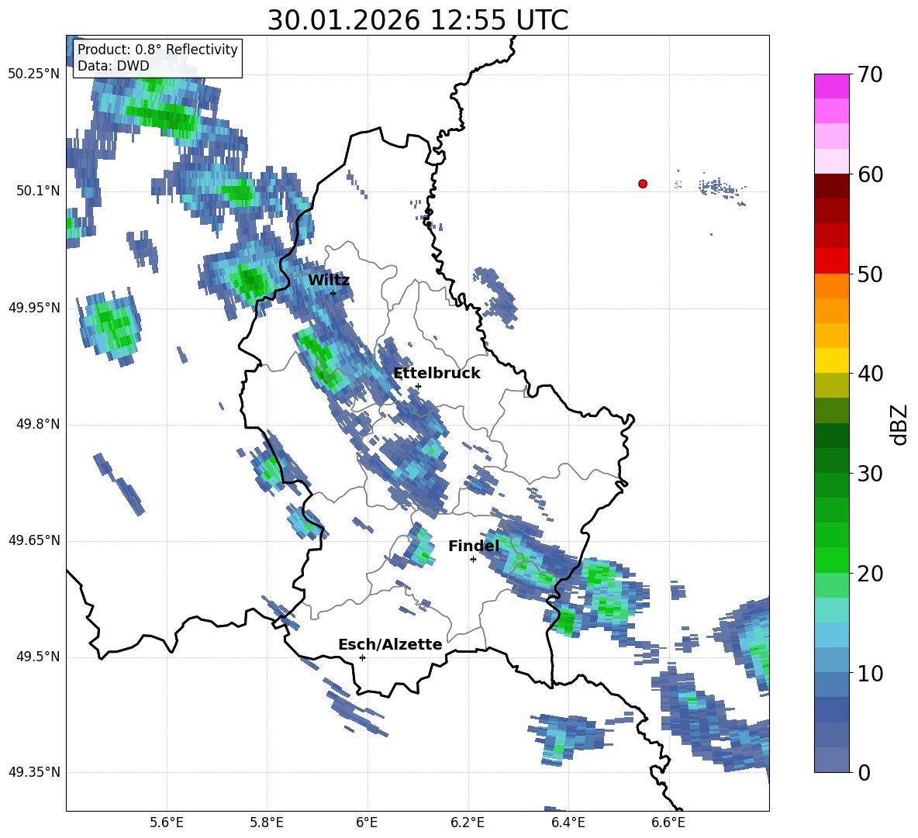The image size is (918, 838).
Task: Click colorbar tick label 30
Action: tap(869, 474)
